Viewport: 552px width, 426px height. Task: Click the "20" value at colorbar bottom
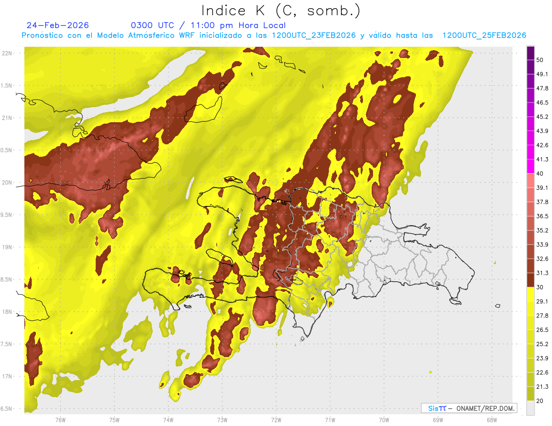click(540, 401)
